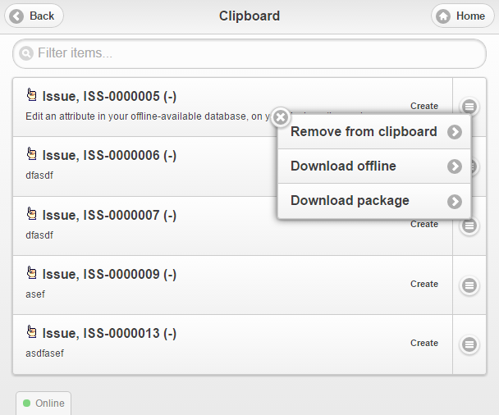Click arrow icon beside Download offline
This screenshot has height=415, width=499.
pyautogui.click(x=455, y=166)
